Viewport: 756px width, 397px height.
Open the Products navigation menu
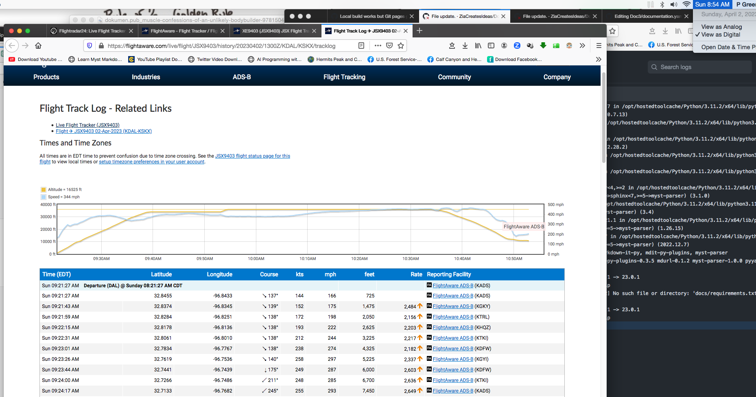[46, 77]
